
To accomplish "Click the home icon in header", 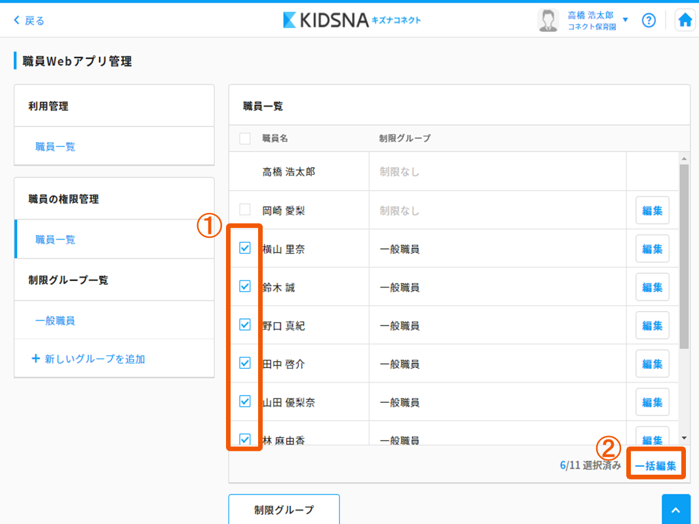I will (x=685, y=20).
